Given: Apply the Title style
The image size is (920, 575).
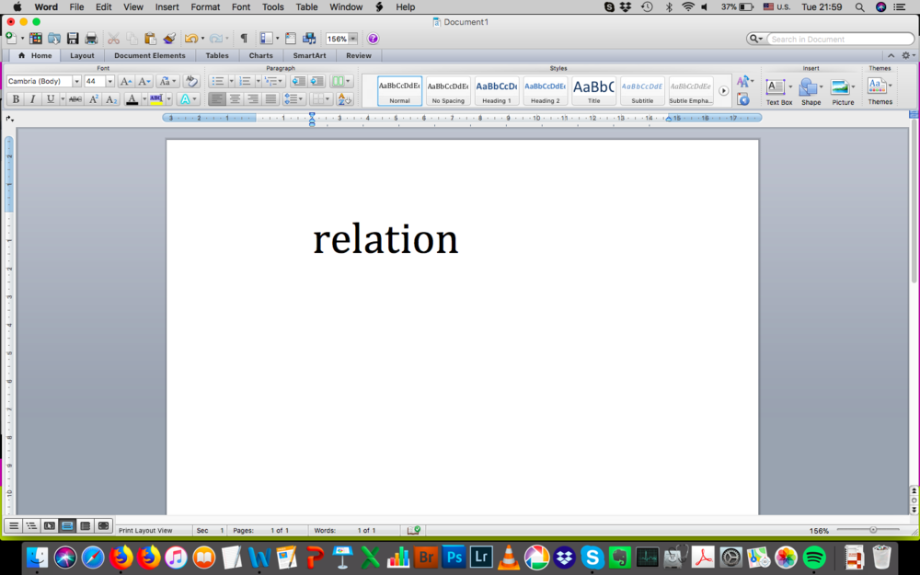Looking at the screenshot, I should [593, 90].
